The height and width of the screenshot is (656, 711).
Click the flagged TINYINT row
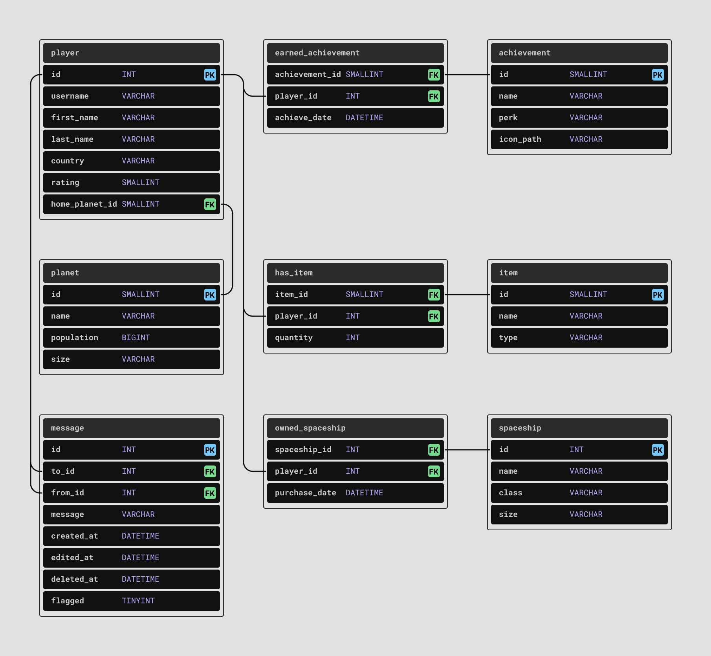point(132,601)
